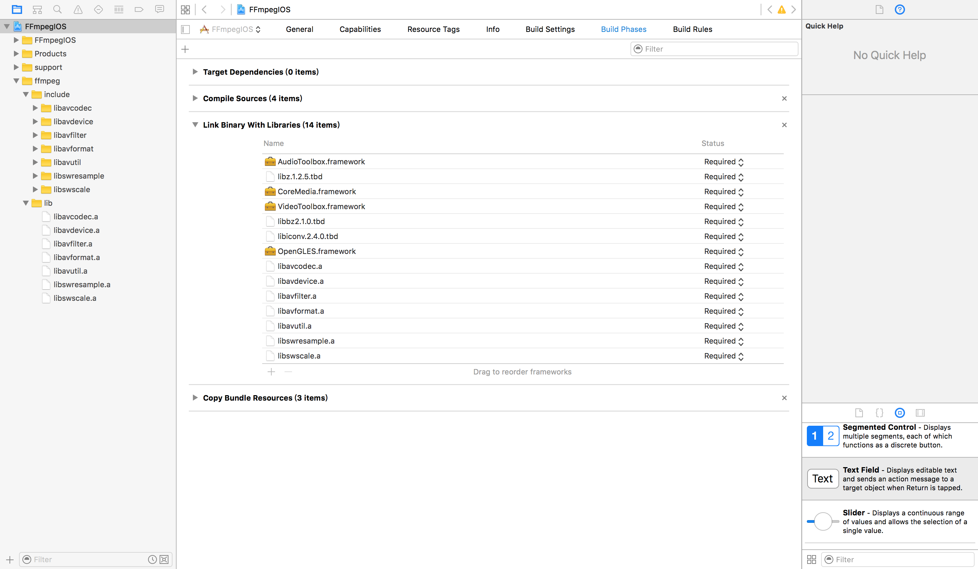The height and width of the screenshot is (569, 978).
Task: Toggle the Required status for libavcodec.a
Action: pos(740,266)
